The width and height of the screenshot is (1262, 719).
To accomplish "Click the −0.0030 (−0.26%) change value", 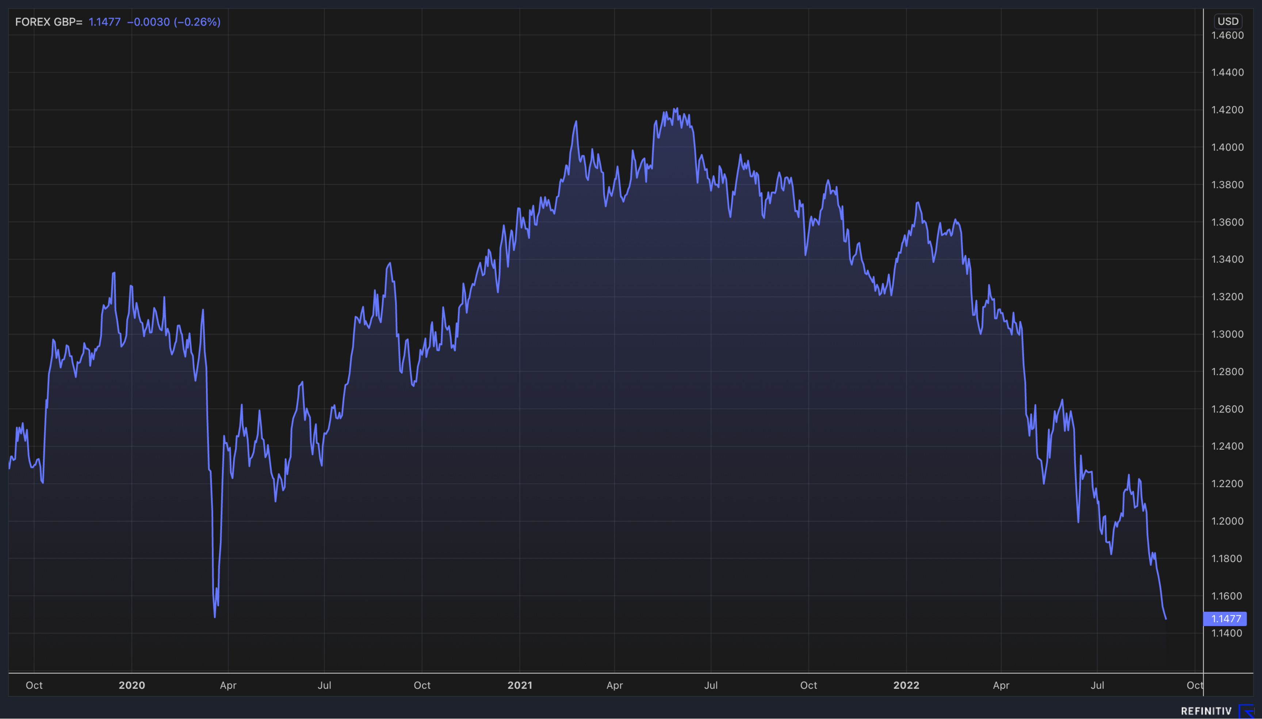I will click(174, 22).
